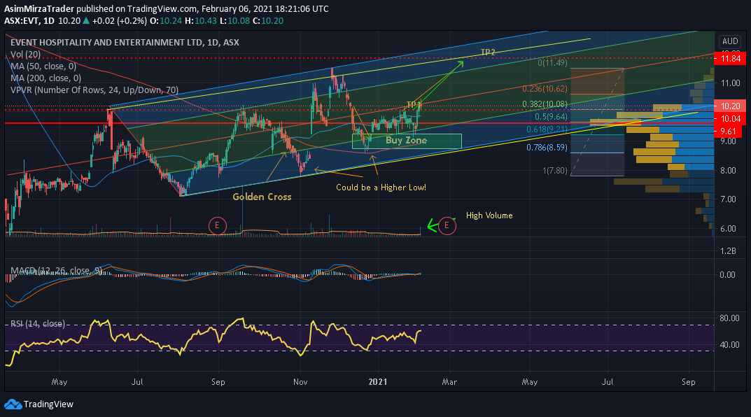Click the 'High Volume' text annotation
Viewport: 751px width, 417px height.
(489, 215)
